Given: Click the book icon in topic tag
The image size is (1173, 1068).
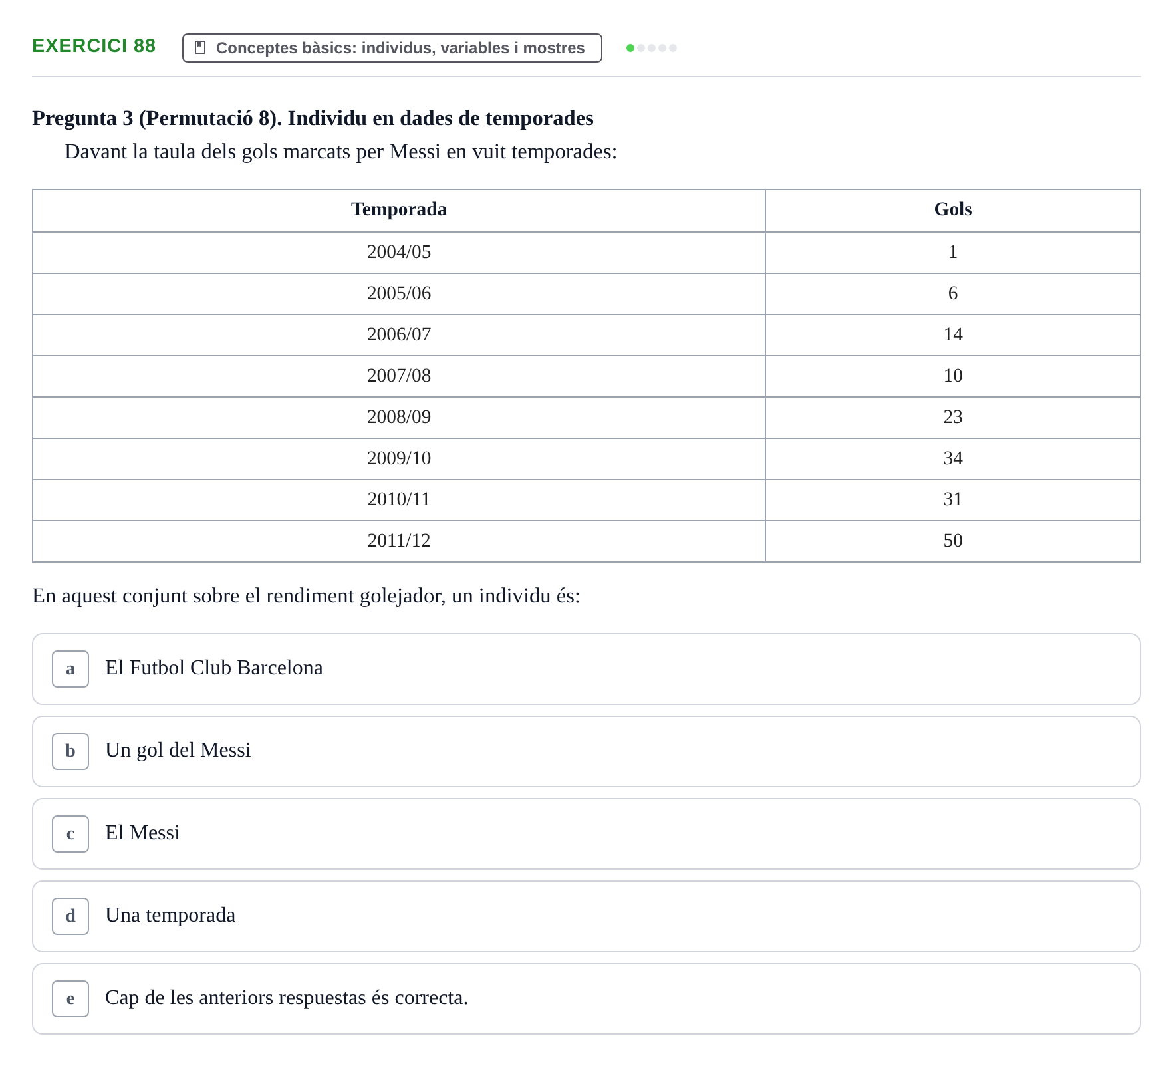Looking at the screenshot, I should pyautogui.click(x=200, y=48).
